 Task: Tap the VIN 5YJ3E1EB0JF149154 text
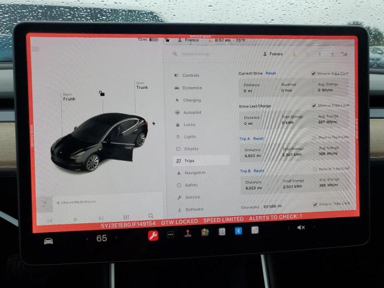point(128,224)
